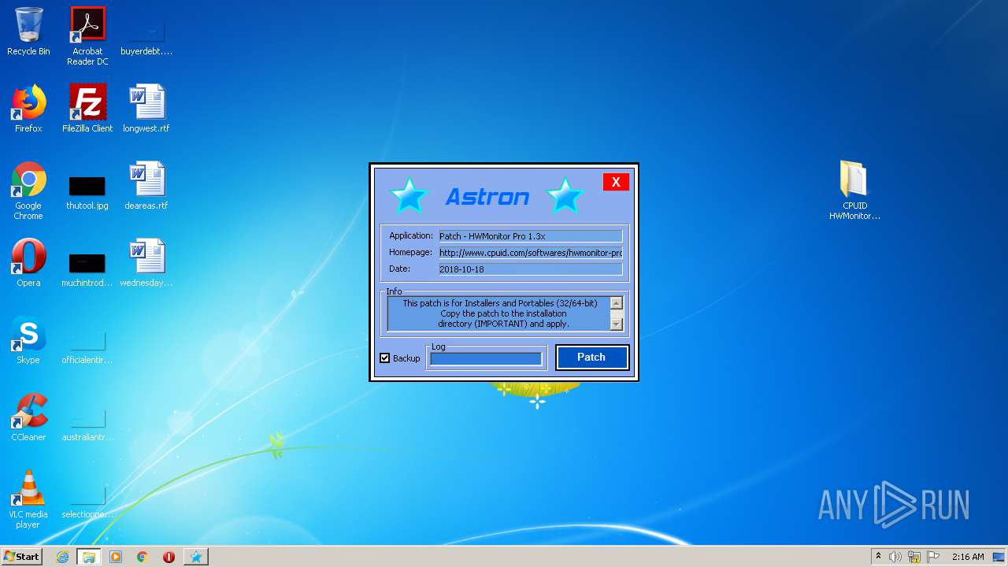Select the wednesday document icon
1008x567 pixels.
pyautogui.click(x=146, y=263)
